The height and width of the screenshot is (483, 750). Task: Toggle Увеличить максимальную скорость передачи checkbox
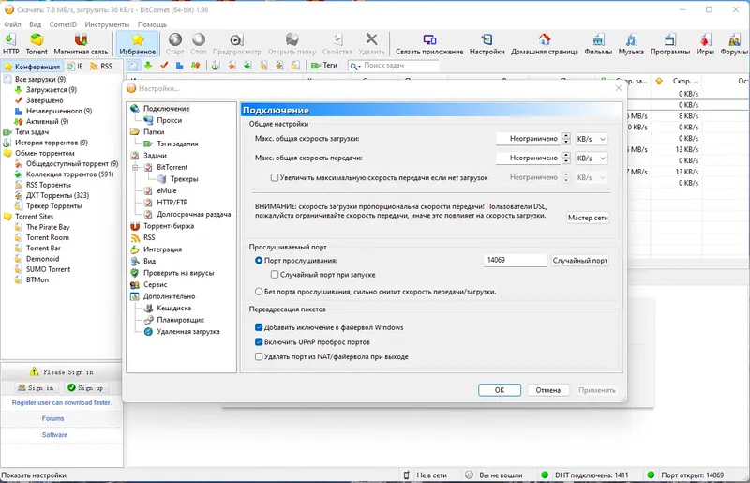[x=275, y=177]
